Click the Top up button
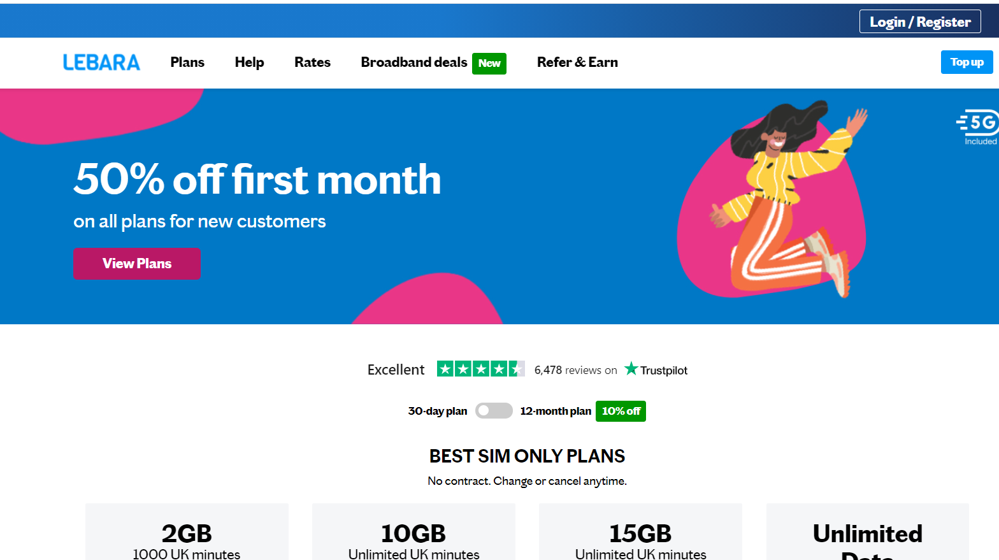 coord(967,62)
